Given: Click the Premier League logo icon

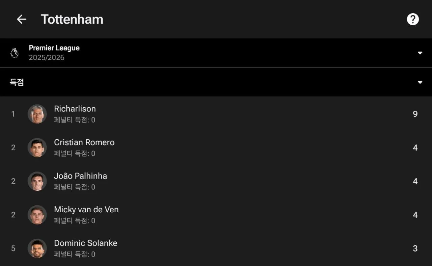Looking at the screenshot, I should 15,53.
